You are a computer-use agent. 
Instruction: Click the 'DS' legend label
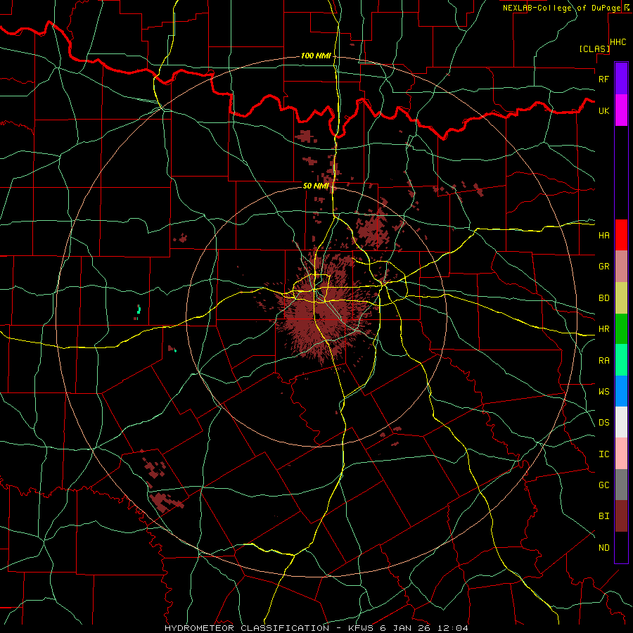[603, 422]
